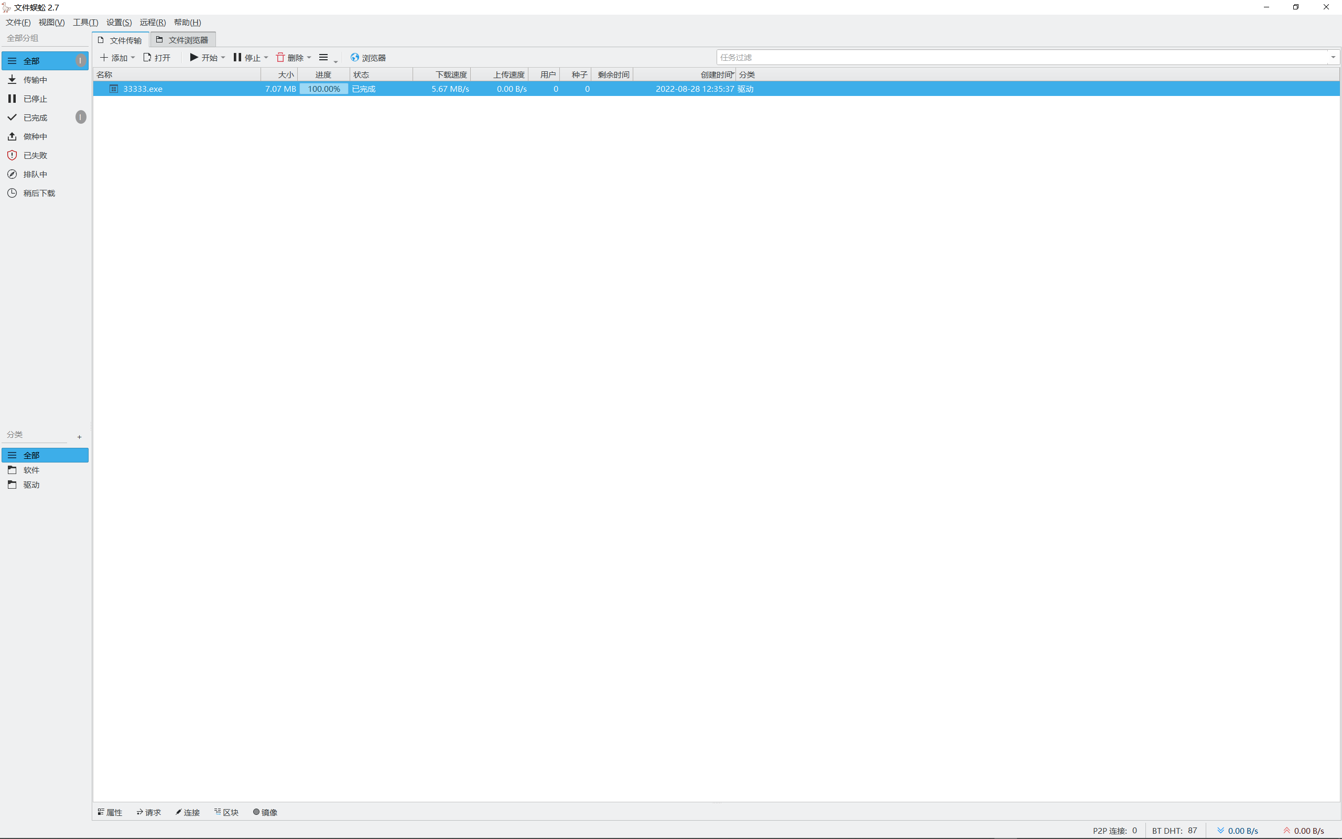Open the 文件(F) menu
The width and height of the screenshot is (1342, 839).
point(18,22)
